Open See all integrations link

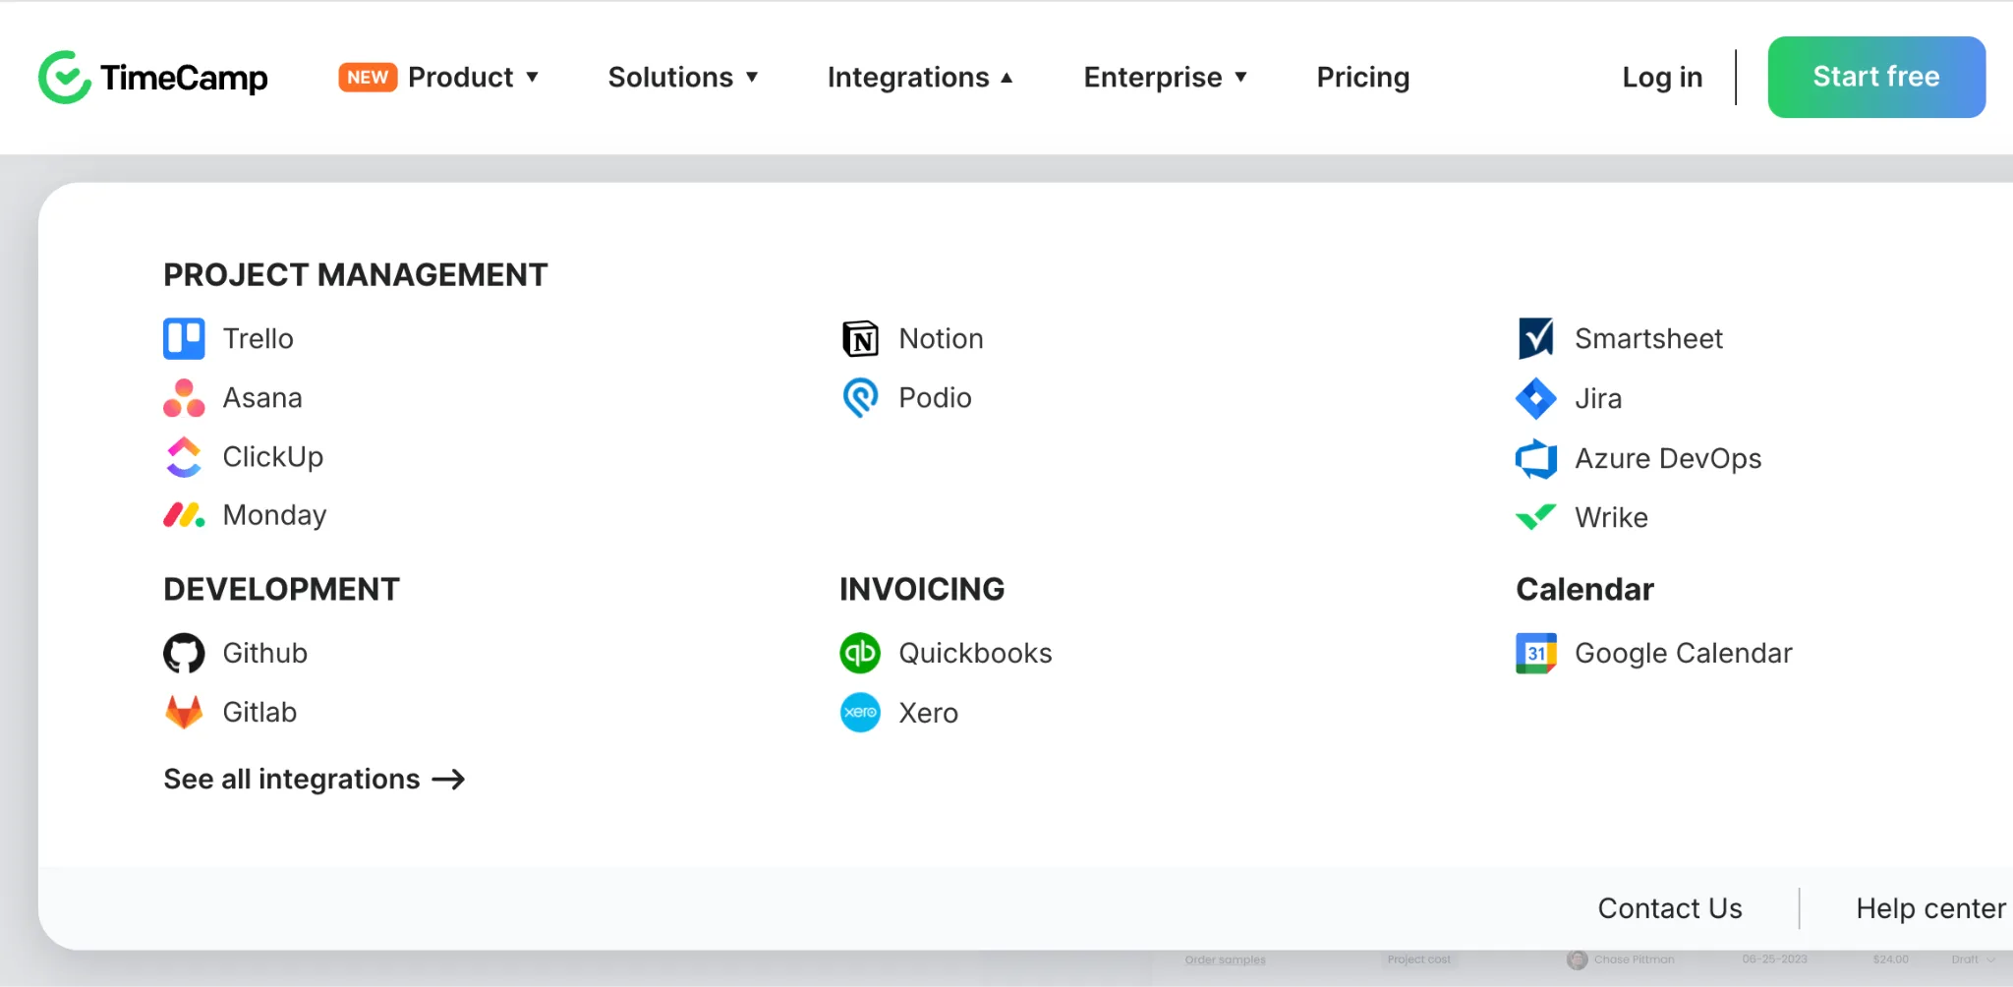tap(314, 780)
